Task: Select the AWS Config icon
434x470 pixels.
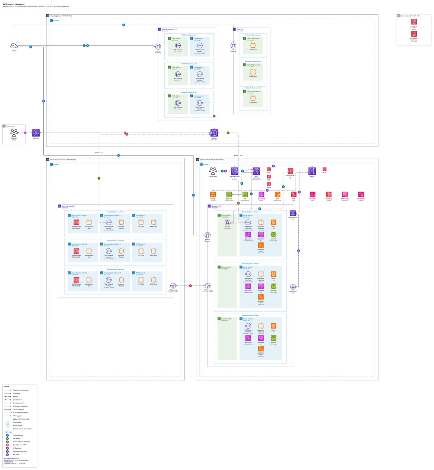Action: [x=345, y=195]
